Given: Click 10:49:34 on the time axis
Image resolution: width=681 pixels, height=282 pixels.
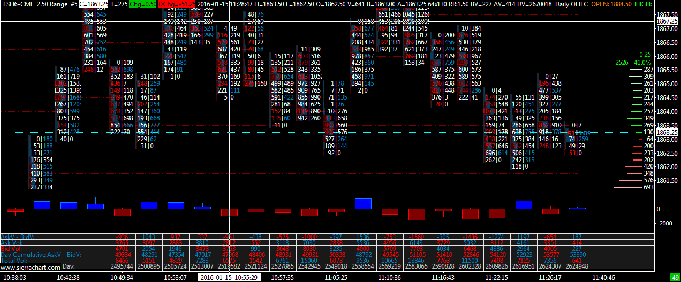Looking at the screenshot, I should click(121, 278).
